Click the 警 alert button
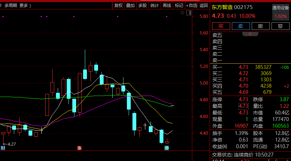This screenshot has height=161, width=291. pos(280,26)
